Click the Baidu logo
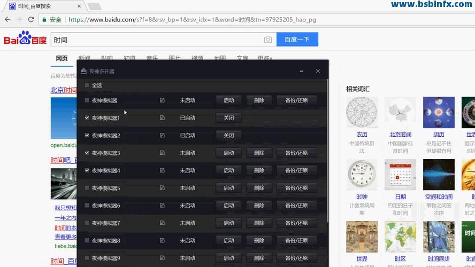Image resolution: width=475 pixels, height=267 pixels. pos(25,38)
